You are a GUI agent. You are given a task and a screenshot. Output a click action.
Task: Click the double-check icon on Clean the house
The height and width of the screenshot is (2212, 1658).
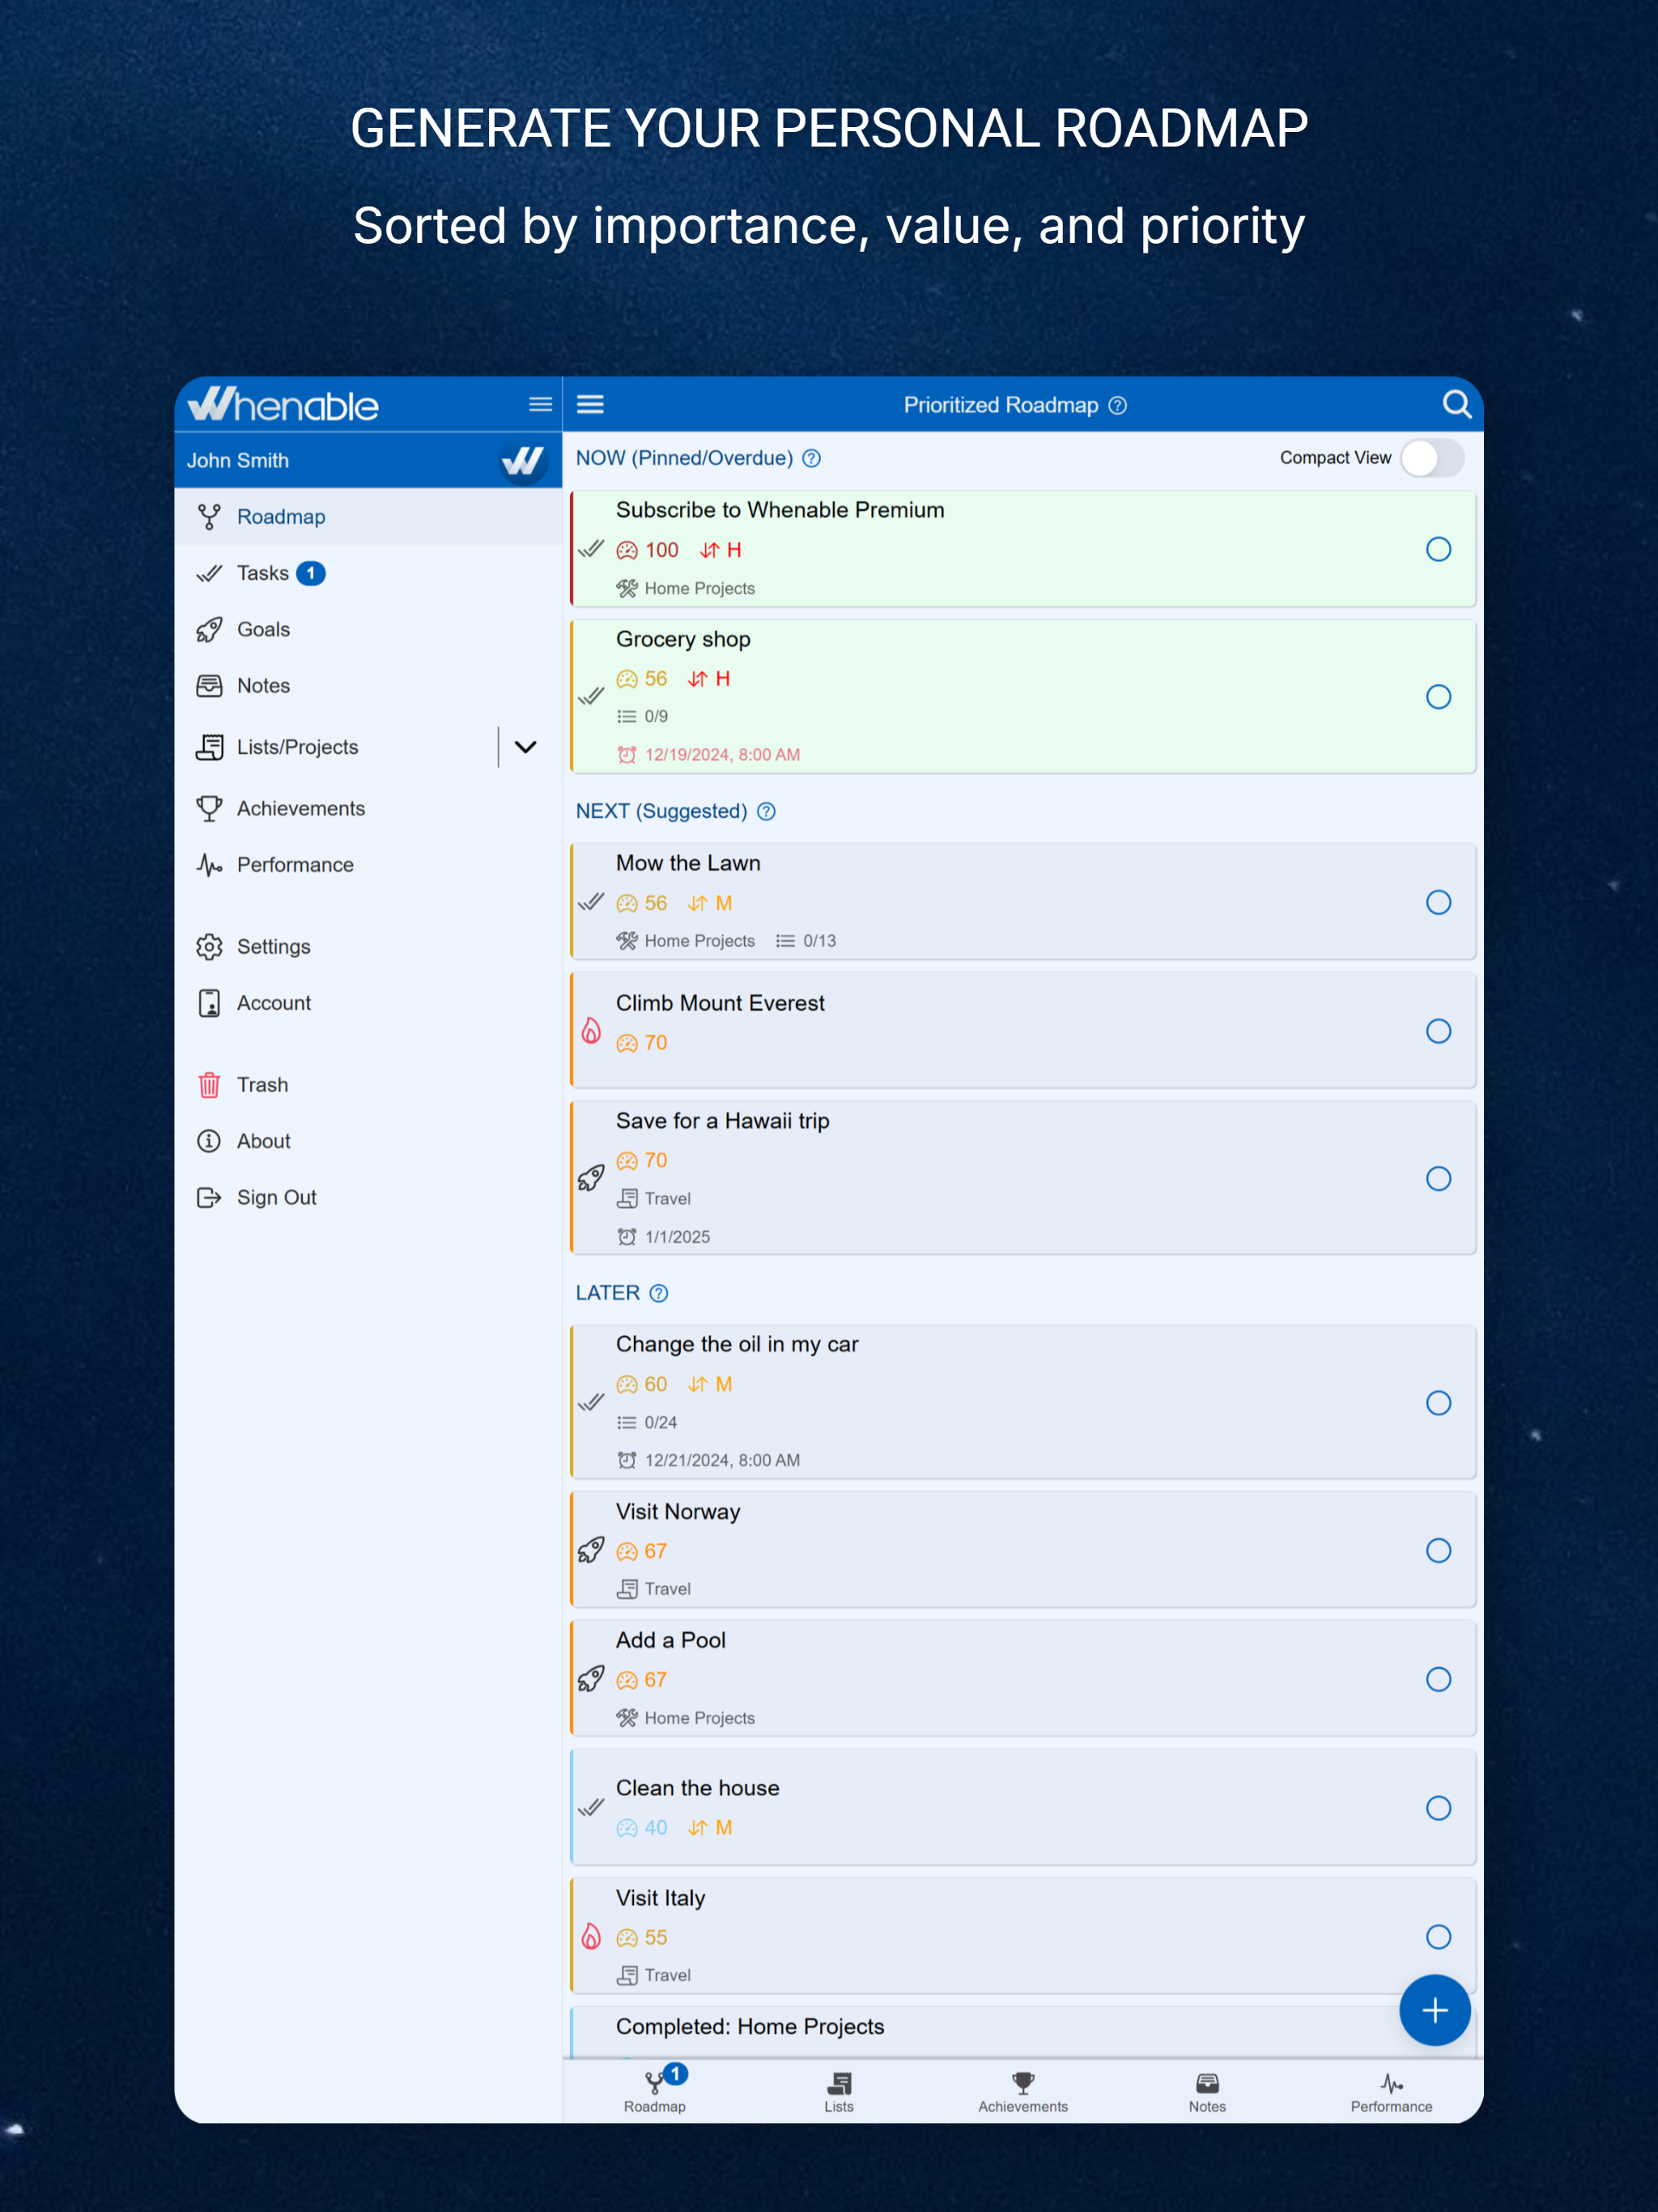591,1807
